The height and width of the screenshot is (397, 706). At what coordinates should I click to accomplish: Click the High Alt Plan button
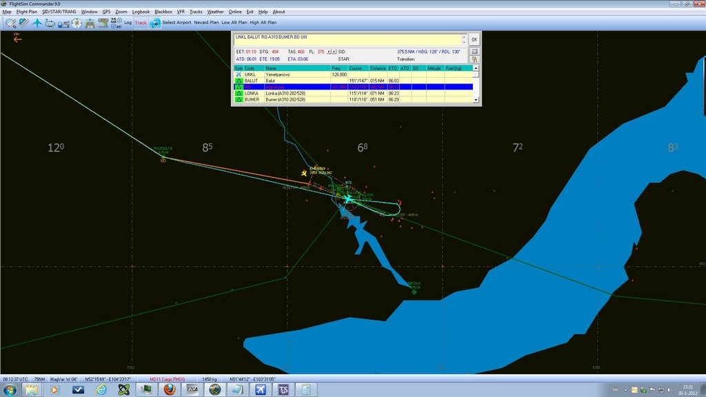point(263,23)
